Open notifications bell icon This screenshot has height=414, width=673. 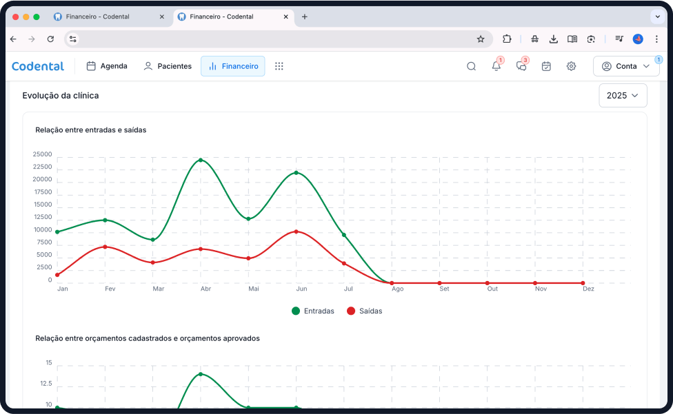[496, 66]
